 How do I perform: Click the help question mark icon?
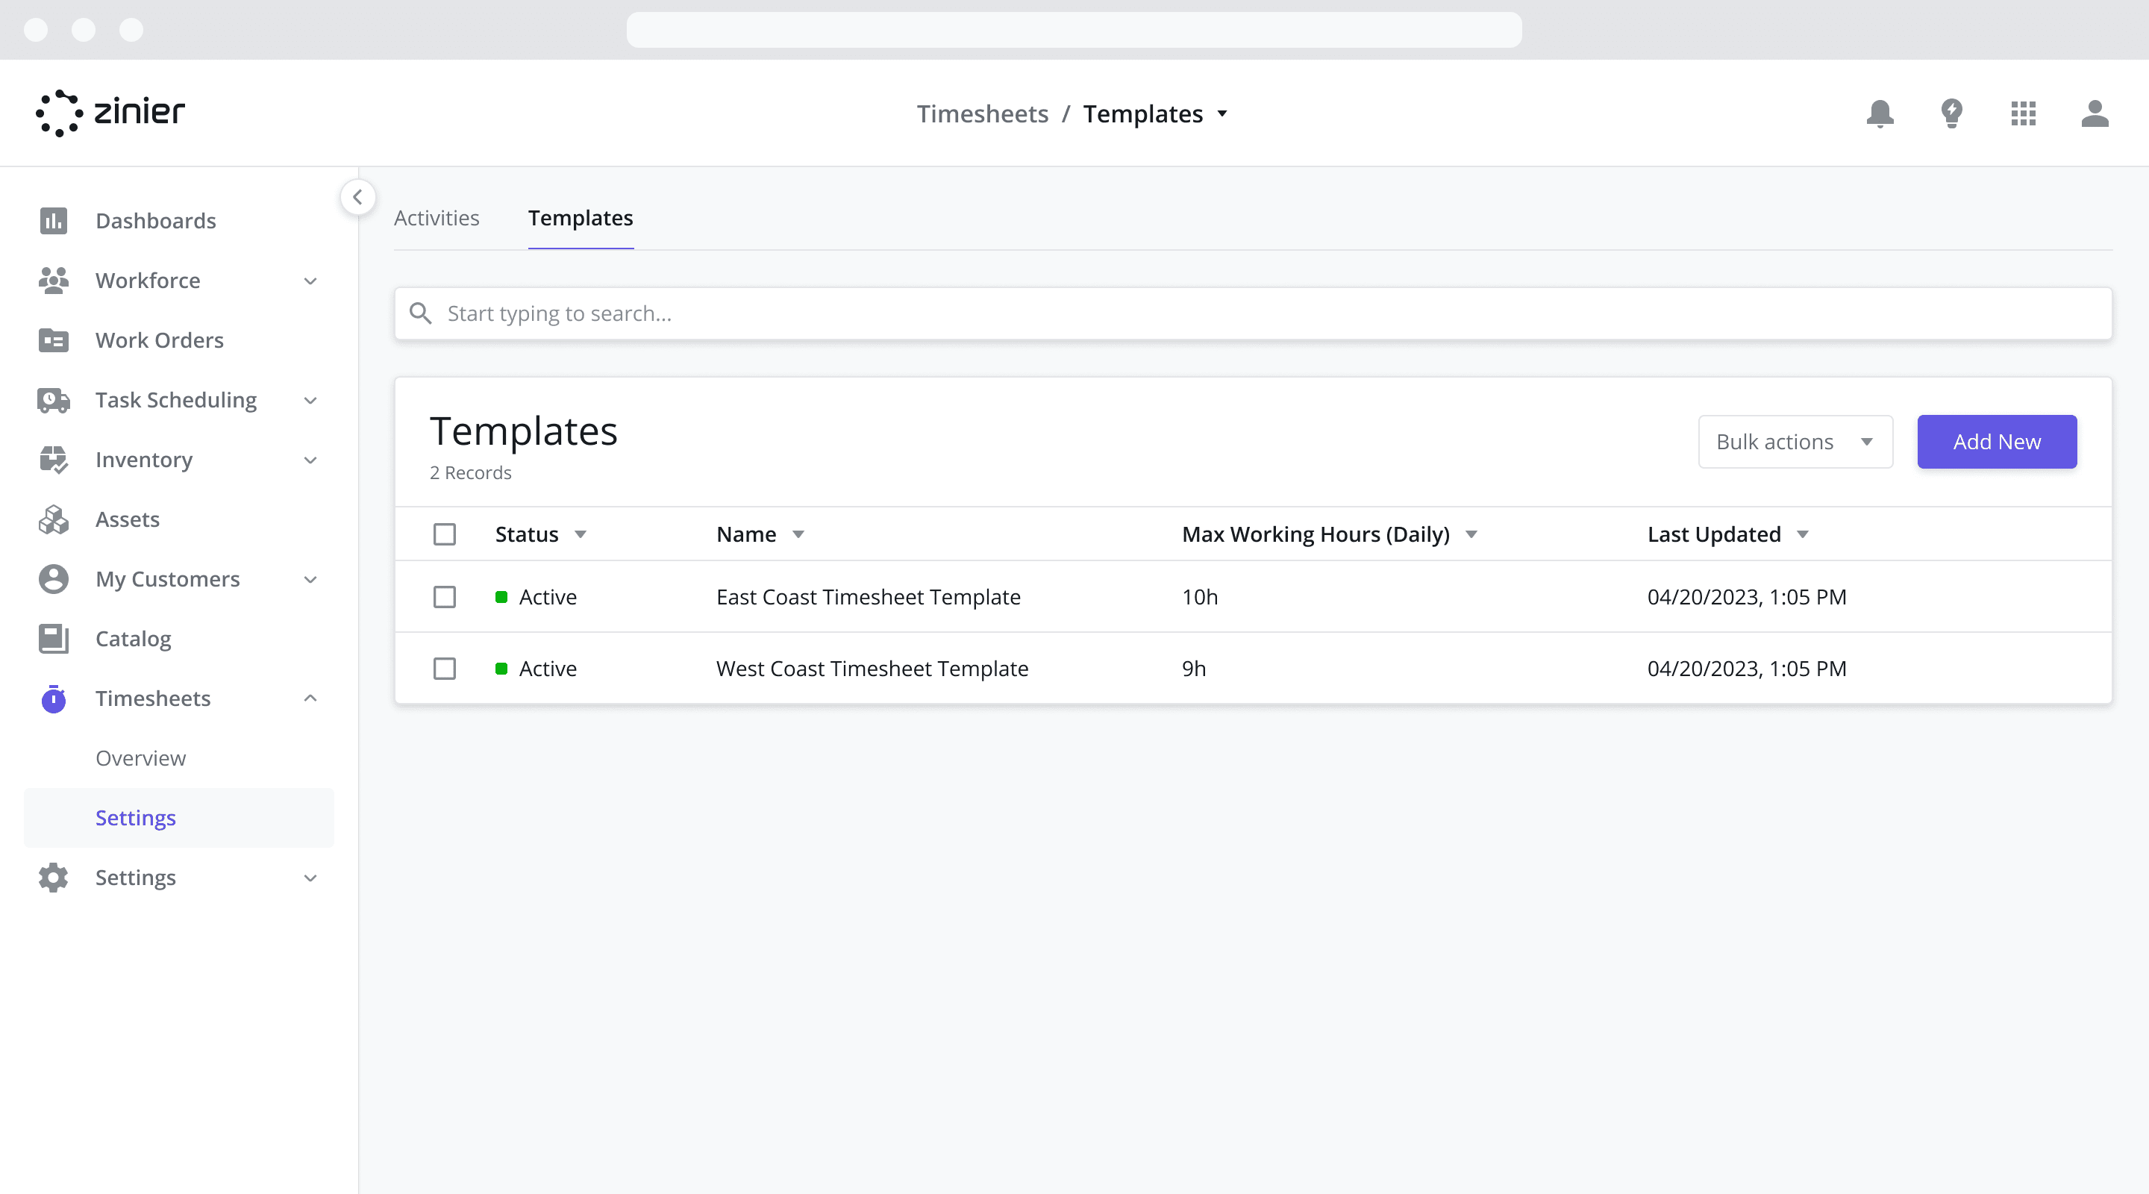(1951, 112)
